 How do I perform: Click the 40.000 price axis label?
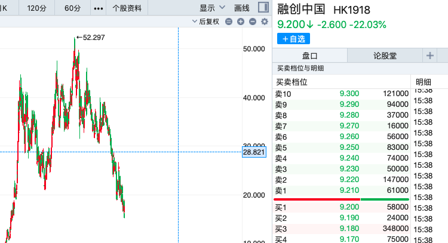click(254, 98)
